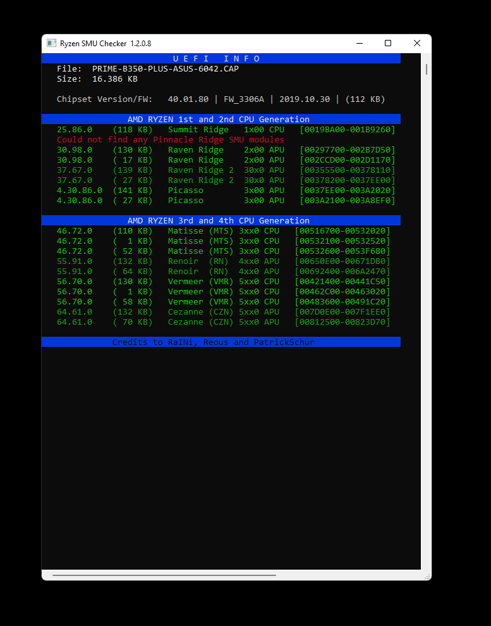Click chipset version 40.01.80
This screenshot has height=626, width=491.
tap(188, 99)
